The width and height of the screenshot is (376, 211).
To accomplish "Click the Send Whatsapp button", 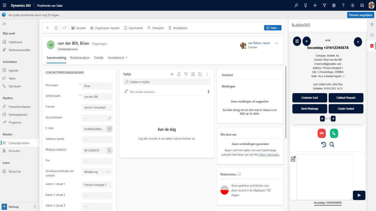I will coord(310,109).
